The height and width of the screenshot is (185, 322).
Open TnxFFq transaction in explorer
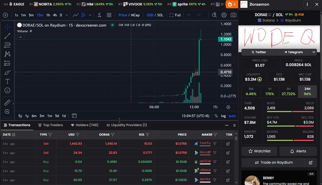click(228, 144)
